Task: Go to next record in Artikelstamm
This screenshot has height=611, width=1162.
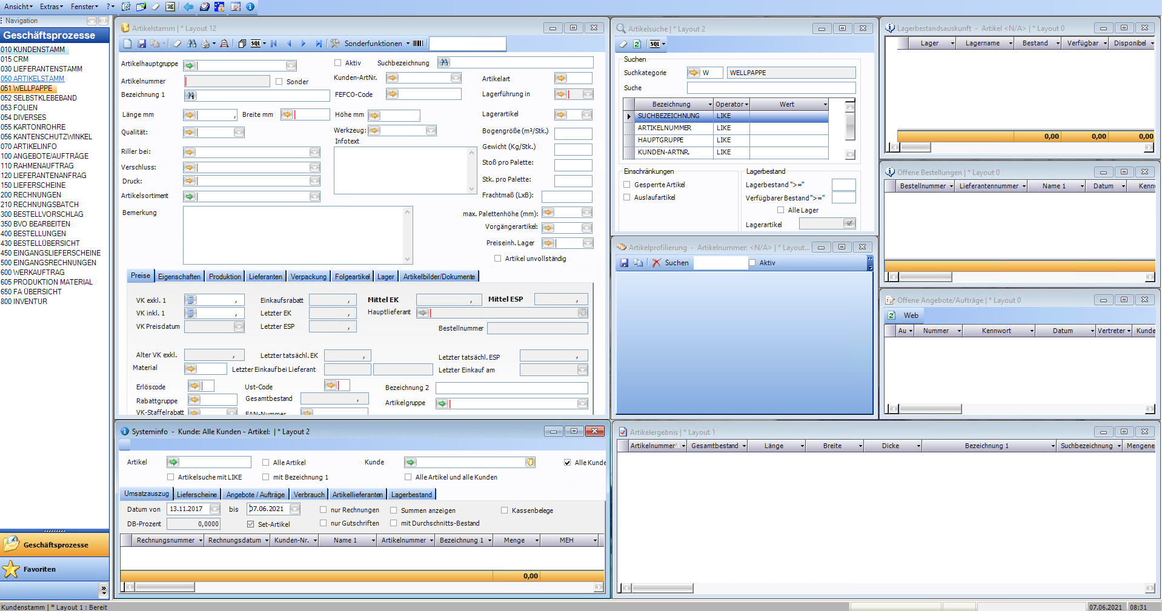Action: 304,44
